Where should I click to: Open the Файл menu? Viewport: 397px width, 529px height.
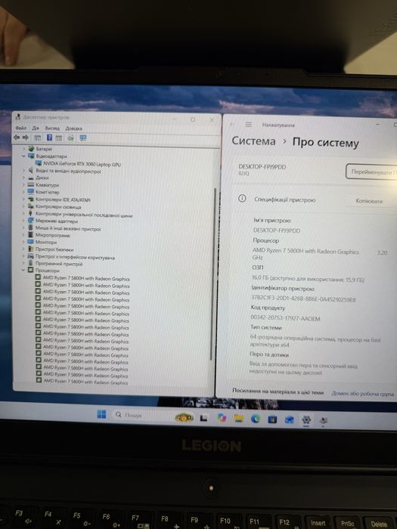click(20, 128)
